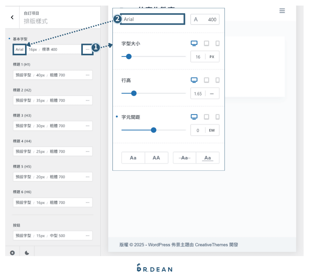Open 標題 3 (H3) font settings row
Viewport: 309px width, 278px height.
(53, 126)
